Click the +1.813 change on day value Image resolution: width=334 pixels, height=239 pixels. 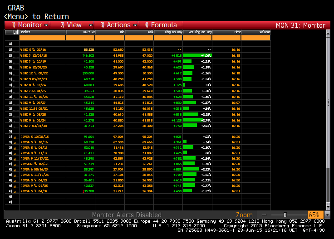pos(177,55)
